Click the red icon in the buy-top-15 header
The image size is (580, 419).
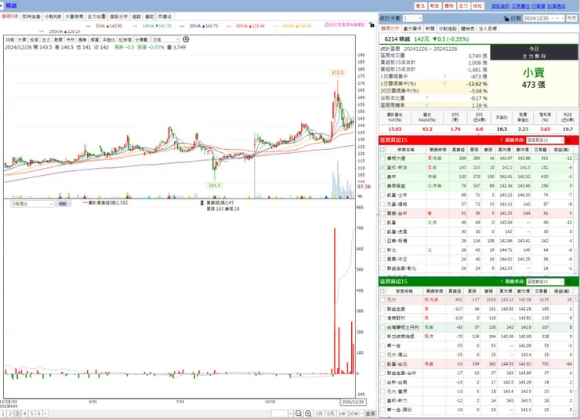pyautogui.click(x=568, y=140)
